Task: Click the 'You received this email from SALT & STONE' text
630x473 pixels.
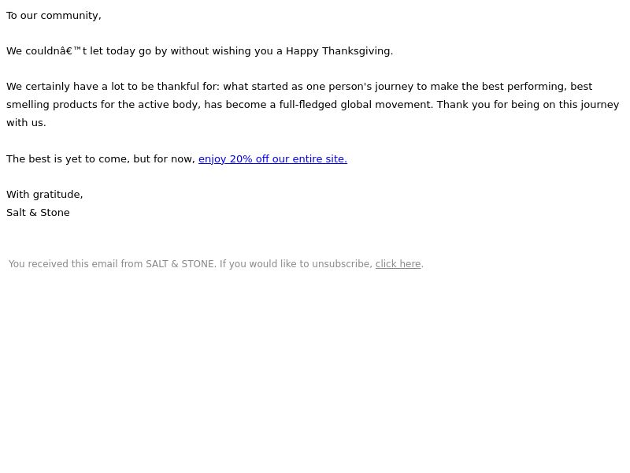Action: [113, 264]
